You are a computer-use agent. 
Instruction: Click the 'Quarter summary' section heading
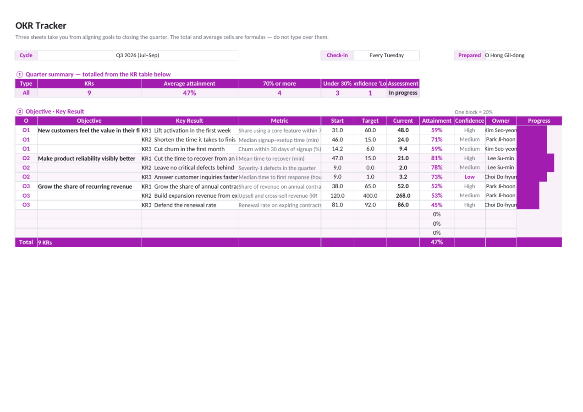click(x=93, y=74)
